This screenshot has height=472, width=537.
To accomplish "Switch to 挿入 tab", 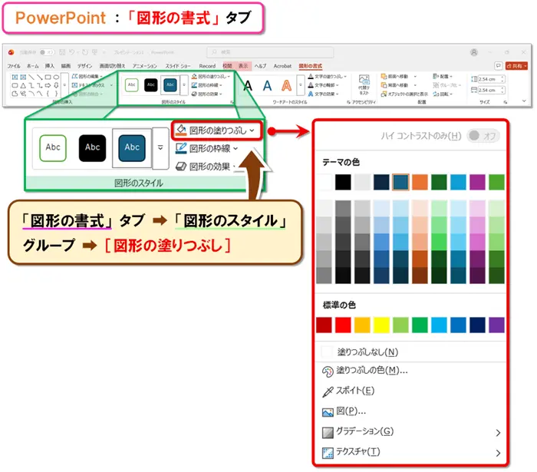I will (x=49, y=66).
